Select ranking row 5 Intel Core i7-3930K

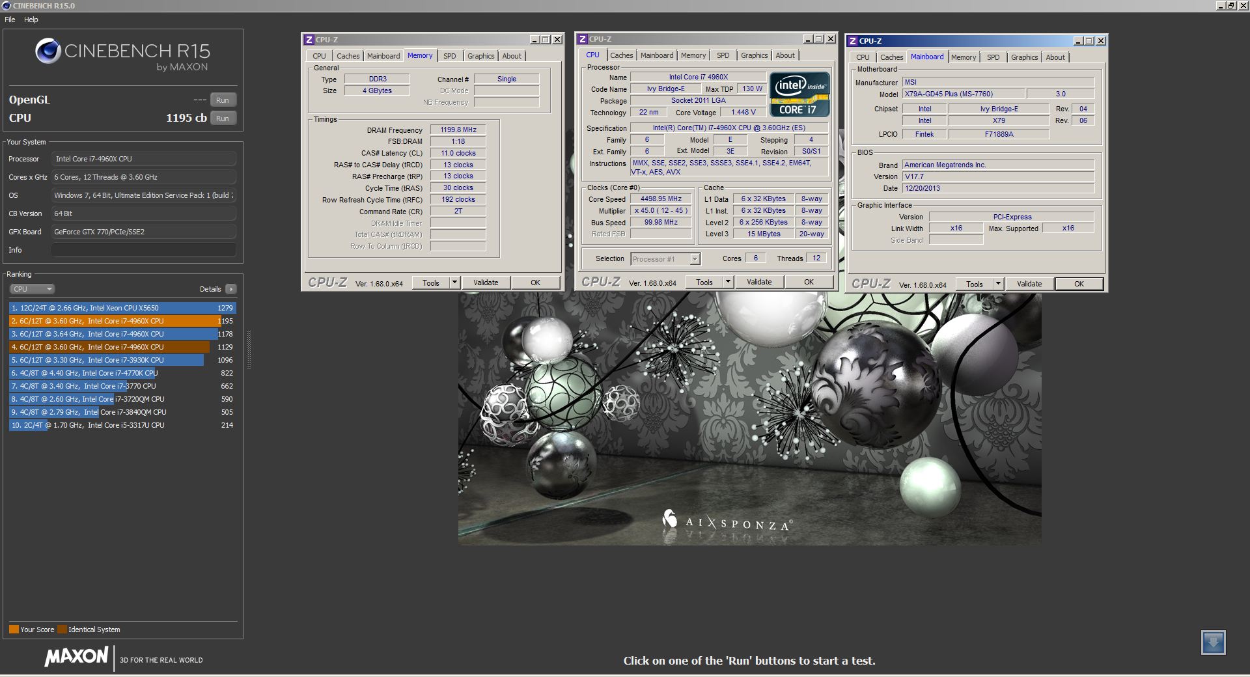click(122, 360)
